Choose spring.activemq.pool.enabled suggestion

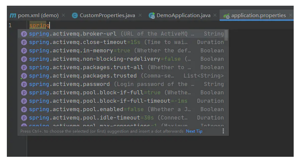121,109
